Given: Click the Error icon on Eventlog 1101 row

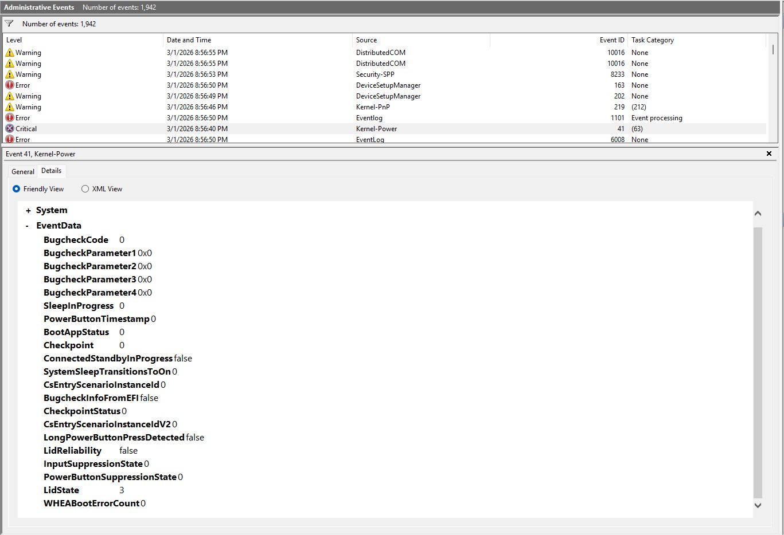Looking at the screenshot, I should coord(10,118).
